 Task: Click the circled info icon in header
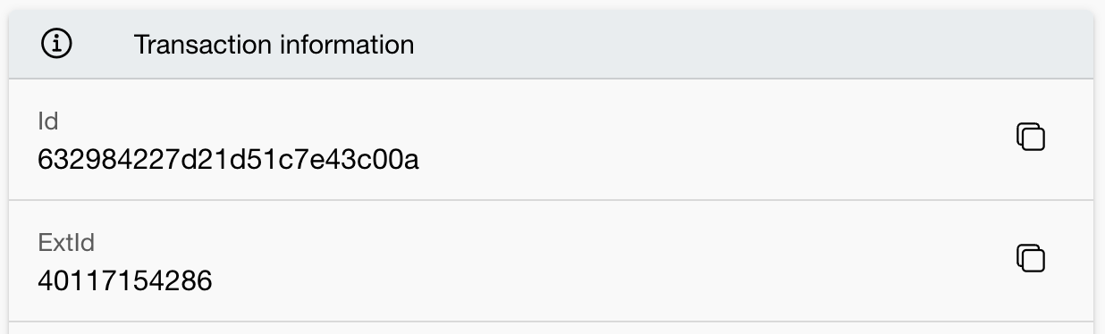pos(58,44)
